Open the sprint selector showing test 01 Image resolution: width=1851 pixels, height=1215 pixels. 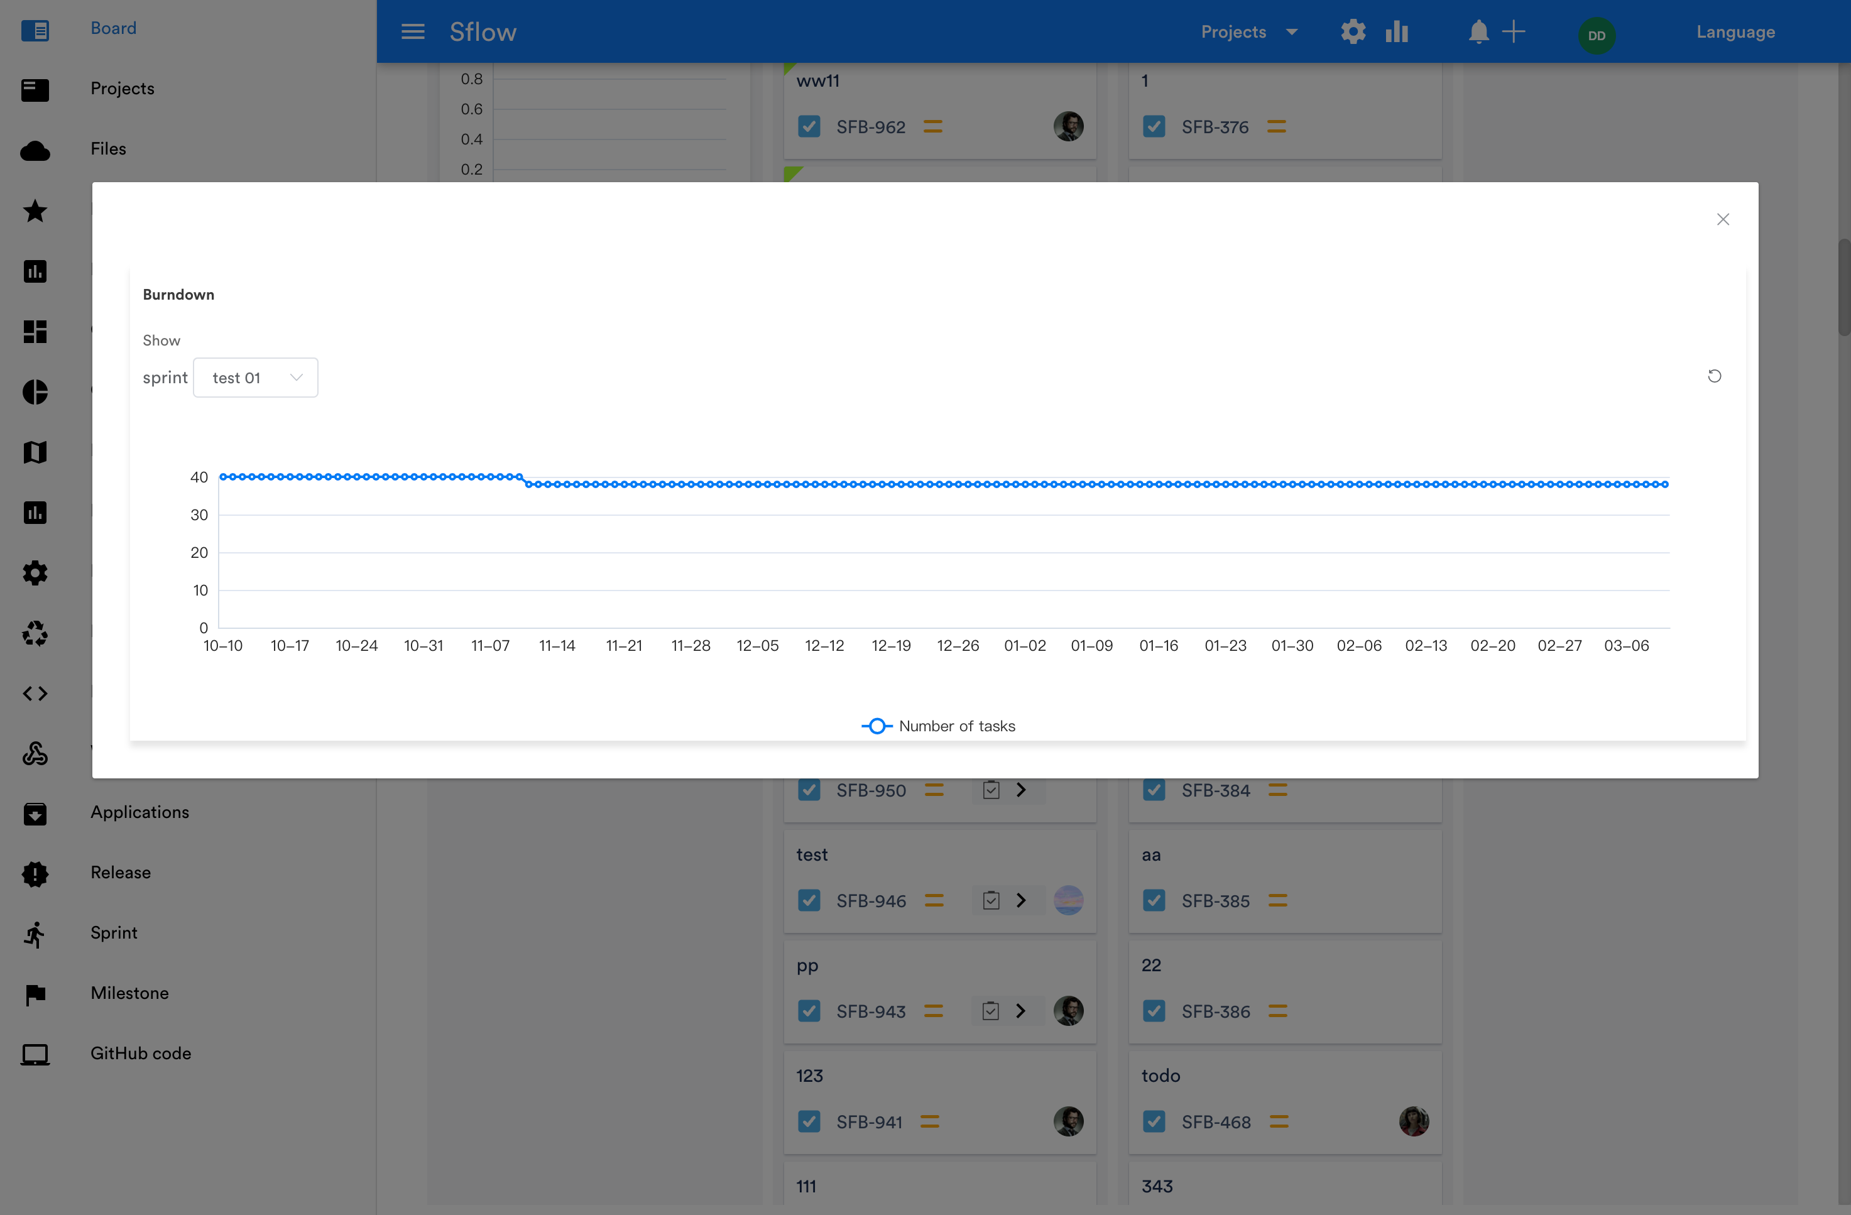(255, 378)
